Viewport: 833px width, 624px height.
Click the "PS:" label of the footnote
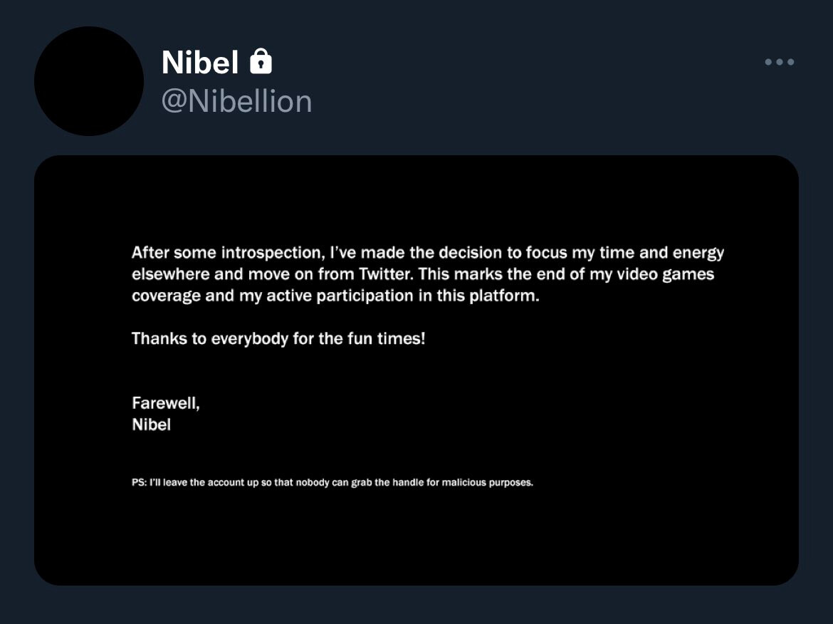point(139,482)
